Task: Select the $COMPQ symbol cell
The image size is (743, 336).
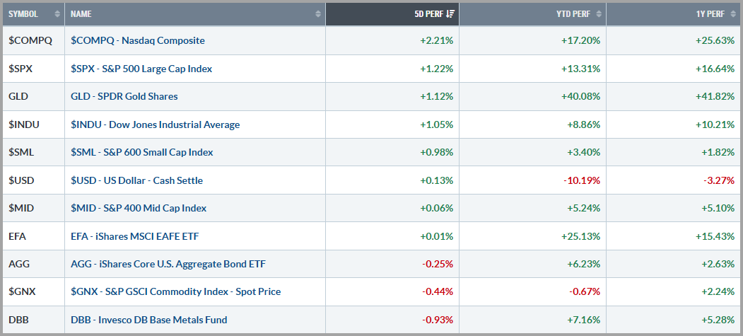Action: coord(30,40)
